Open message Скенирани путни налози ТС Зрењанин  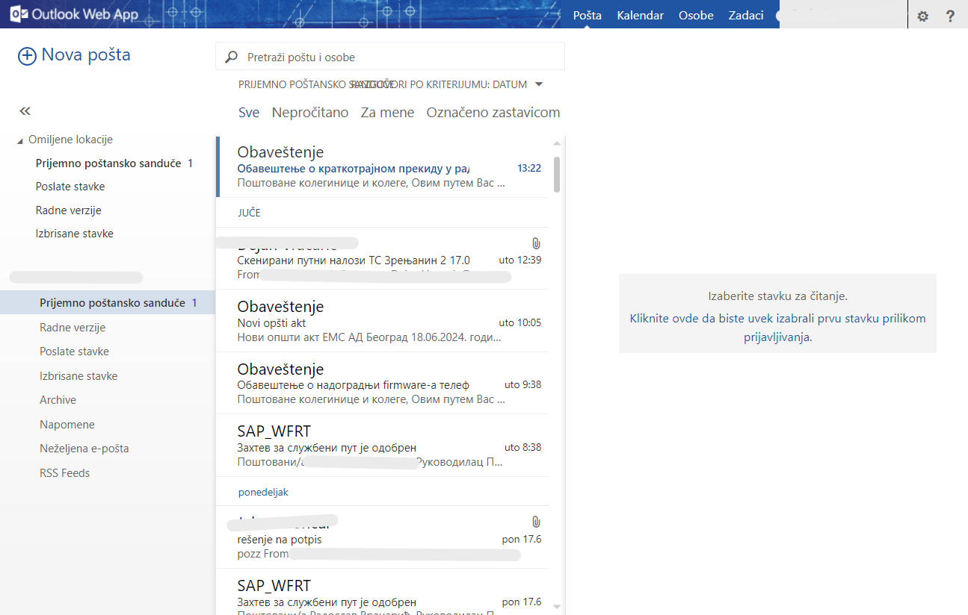(x=382, y=258)
